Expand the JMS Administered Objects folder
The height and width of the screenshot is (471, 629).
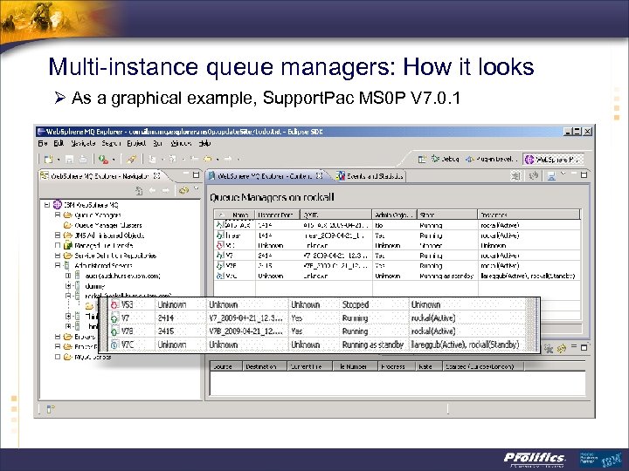pyautogui.click(x=58, y=235)
